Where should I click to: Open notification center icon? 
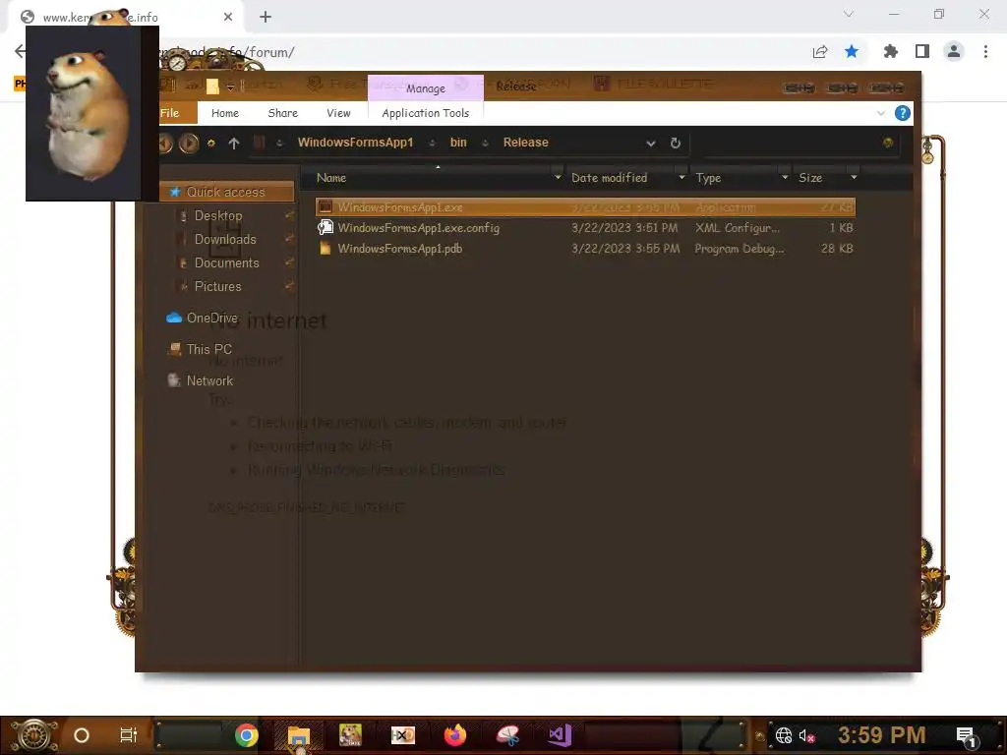[966, 737]
